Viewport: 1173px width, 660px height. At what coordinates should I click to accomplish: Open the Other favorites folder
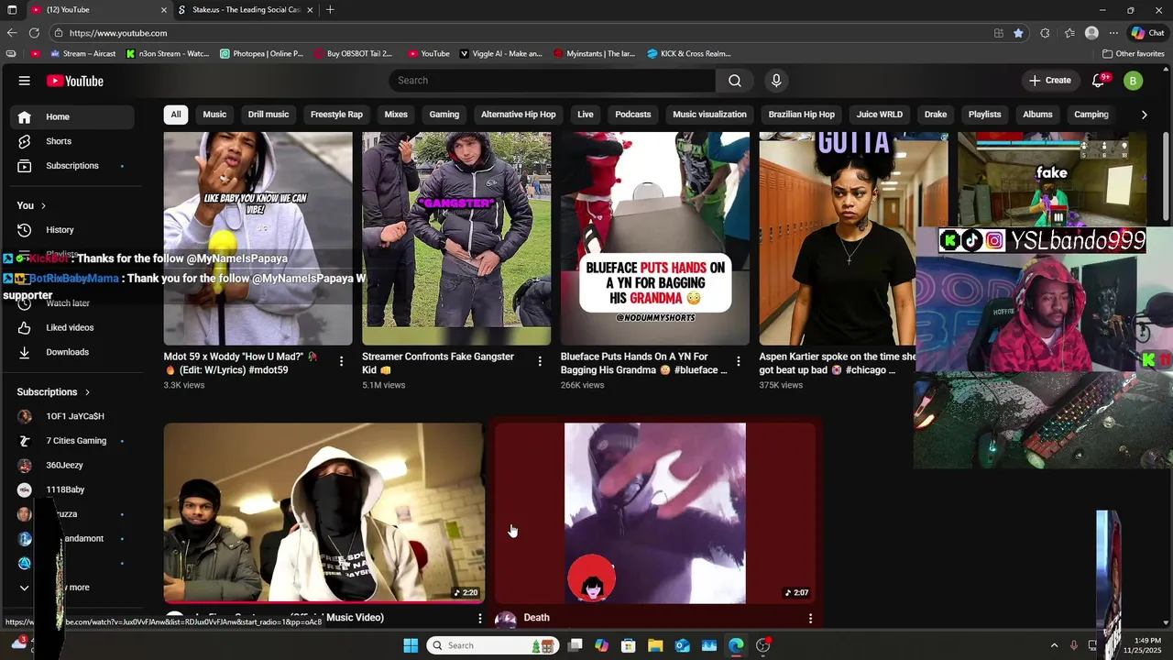[1134, 53]
